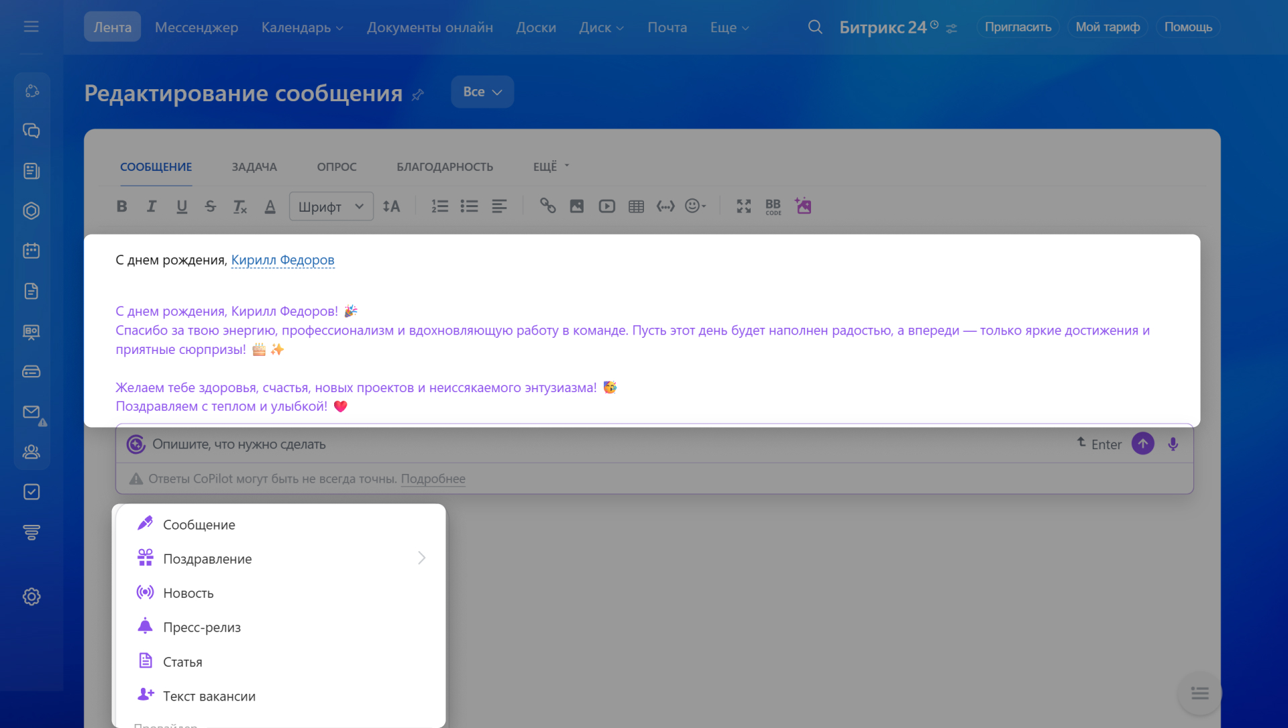Click the BB code mode icon
This screenshot has width=1288, height=728.
[x=773, y=206]
